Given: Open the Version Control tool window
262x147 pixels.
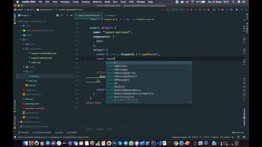Looking at the screenshot, I should (42, 132).
